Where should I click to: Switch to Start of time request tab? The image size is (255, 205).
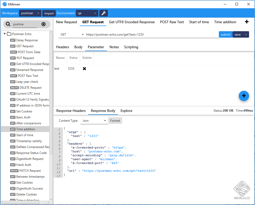coord(199,22)
